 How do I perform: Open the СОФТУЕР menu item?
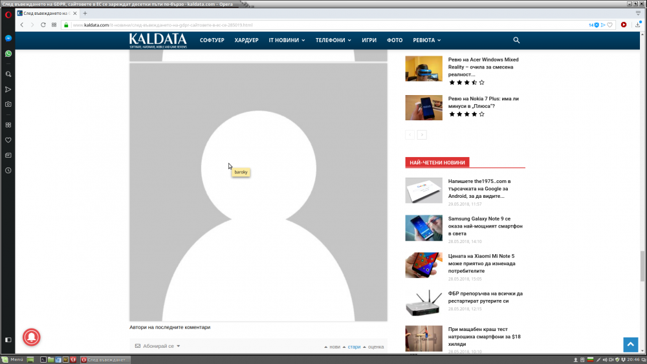click(212, 40)
